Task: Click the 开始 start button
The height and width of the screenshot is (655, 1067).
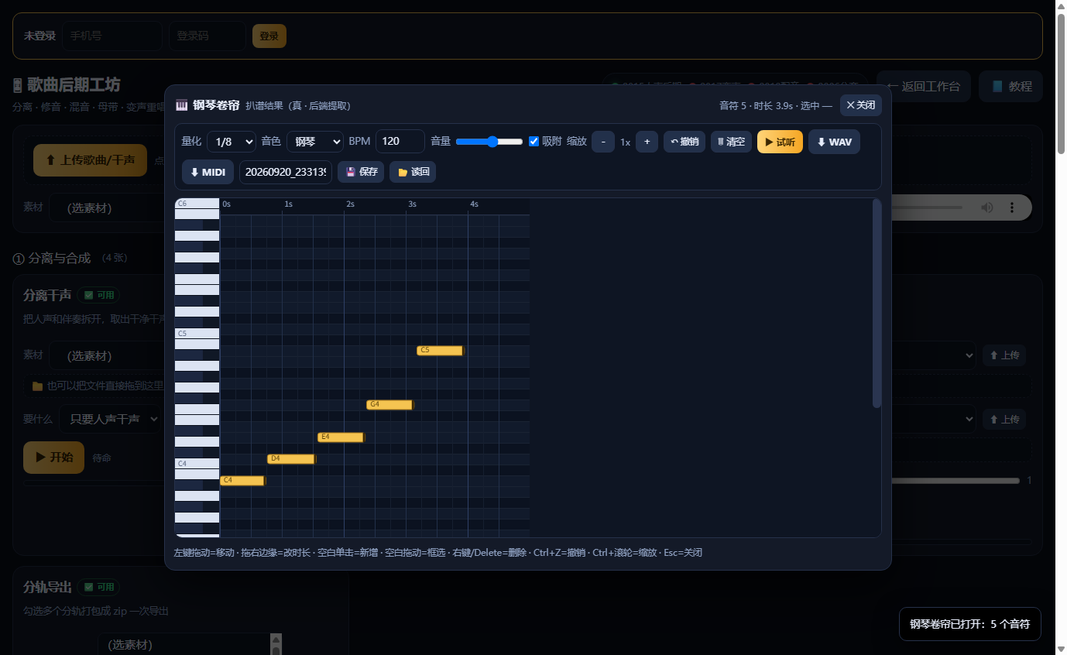Action: click(x=53, y=458)
